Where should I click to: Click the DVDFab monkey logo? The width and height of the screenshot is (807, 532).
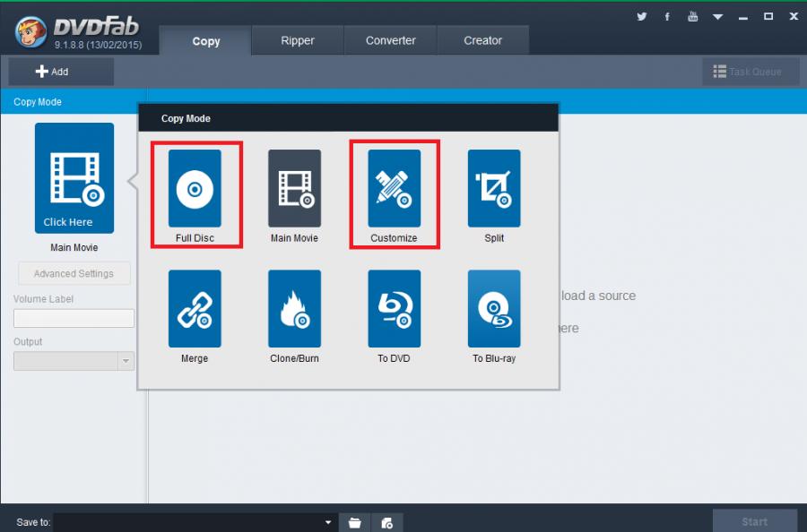tap(30, 32)
